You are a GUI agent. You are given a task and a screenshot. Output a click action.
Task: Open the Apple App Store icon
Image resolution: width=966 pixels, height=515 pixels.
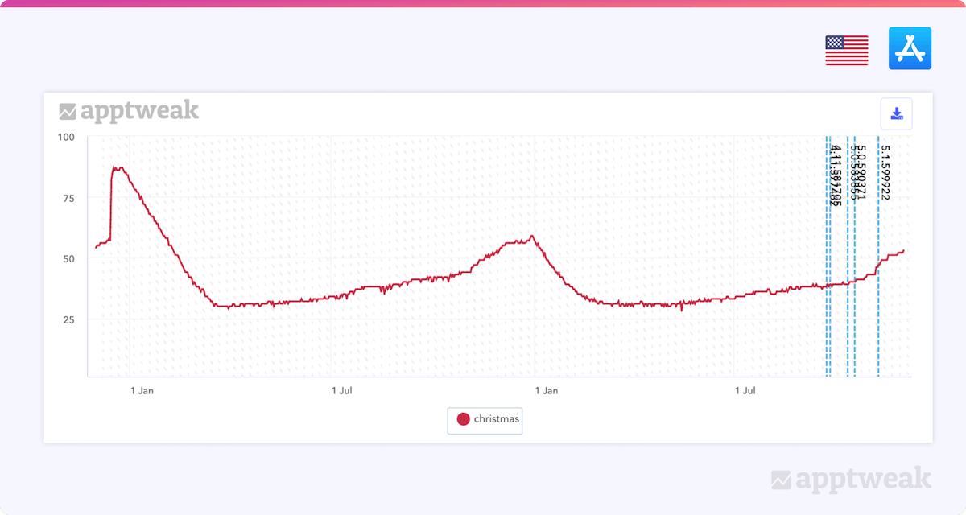pyautogui.click(x=910, y=48)
